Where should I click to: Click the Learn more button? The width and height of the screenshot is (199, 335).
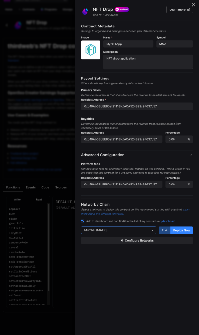(x=180, y=9)
